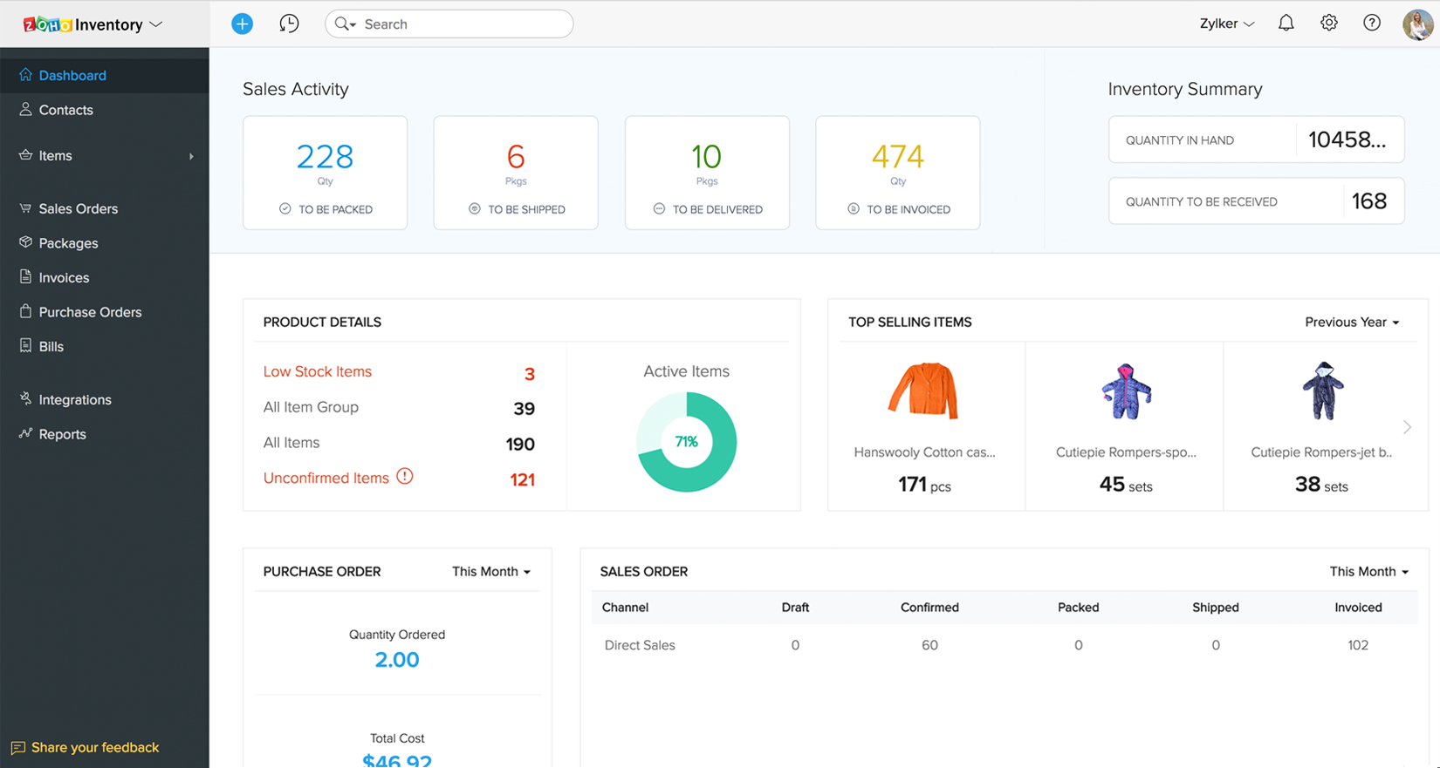Click the blue plus quick-create icon
Image resolution: width=1440 pixels, height=768 pixels.
[242, 24]
